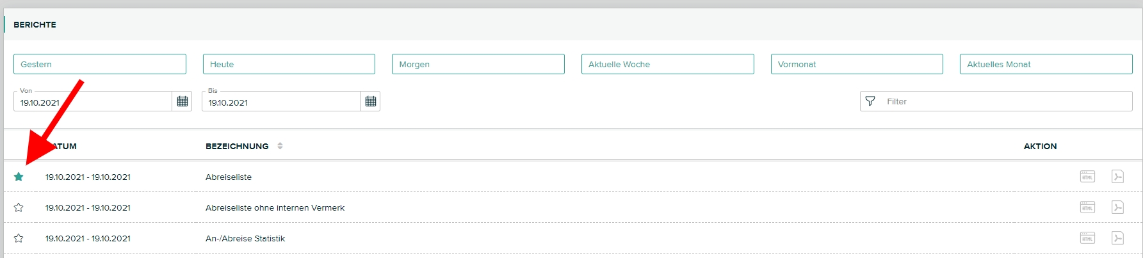Open the Von date calendar picker

tap(182, 101)
